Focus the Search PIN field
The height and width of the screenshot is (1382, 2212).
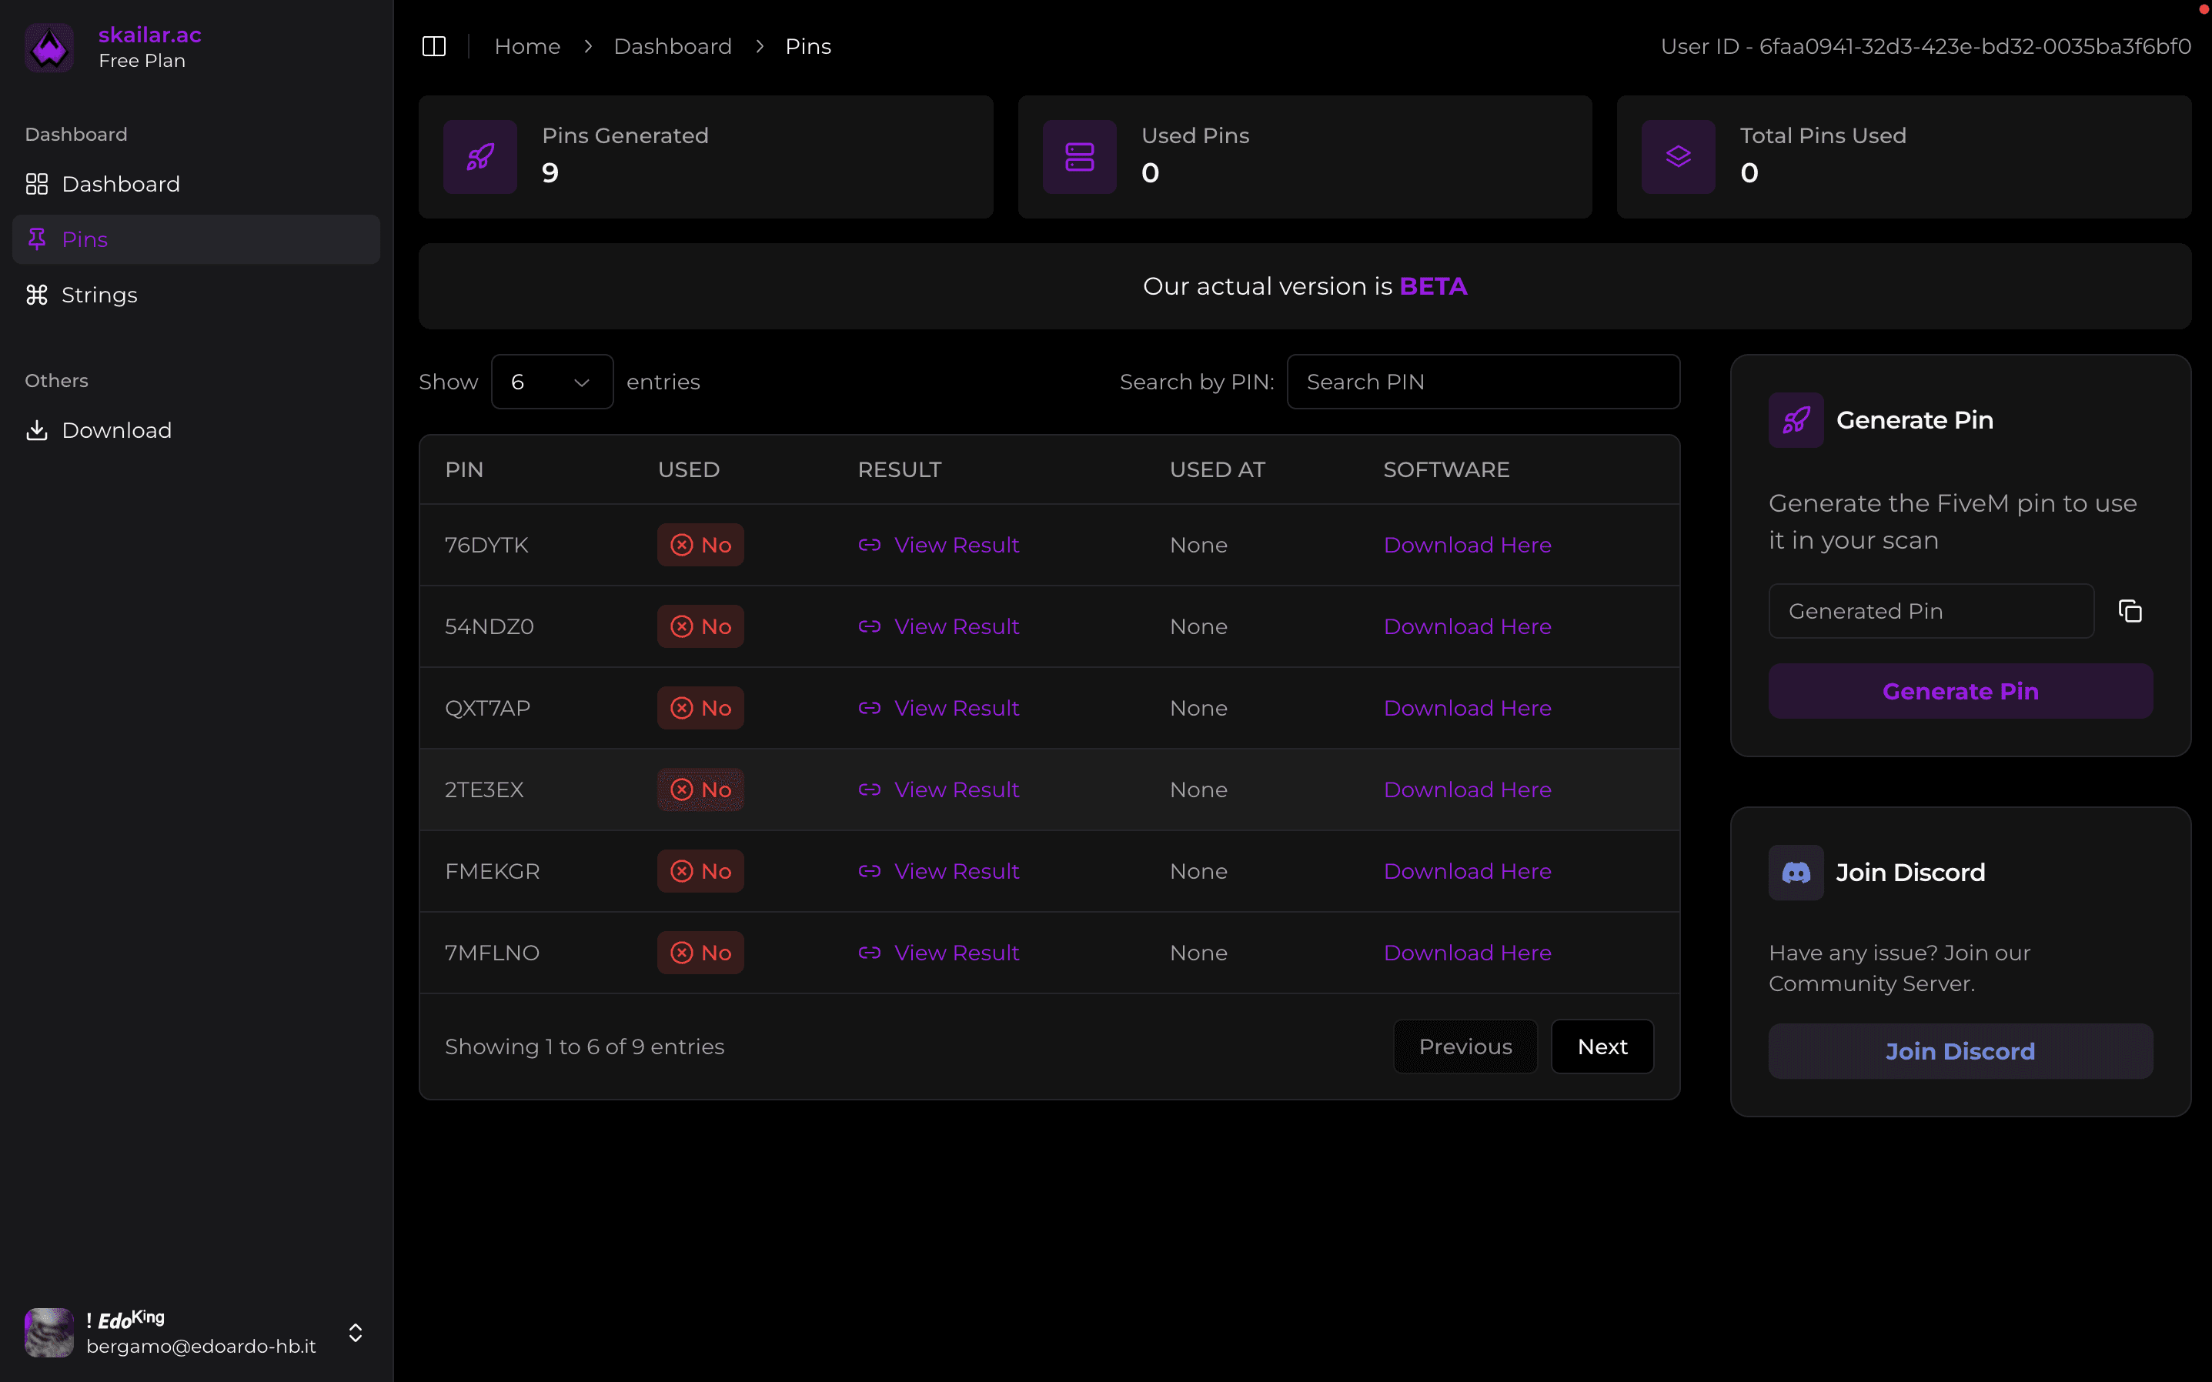1482,382
